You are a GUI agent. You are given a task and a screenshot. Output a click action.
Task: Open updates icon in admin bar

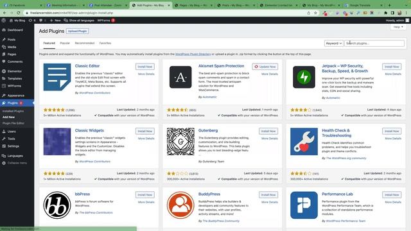point(32,20)
